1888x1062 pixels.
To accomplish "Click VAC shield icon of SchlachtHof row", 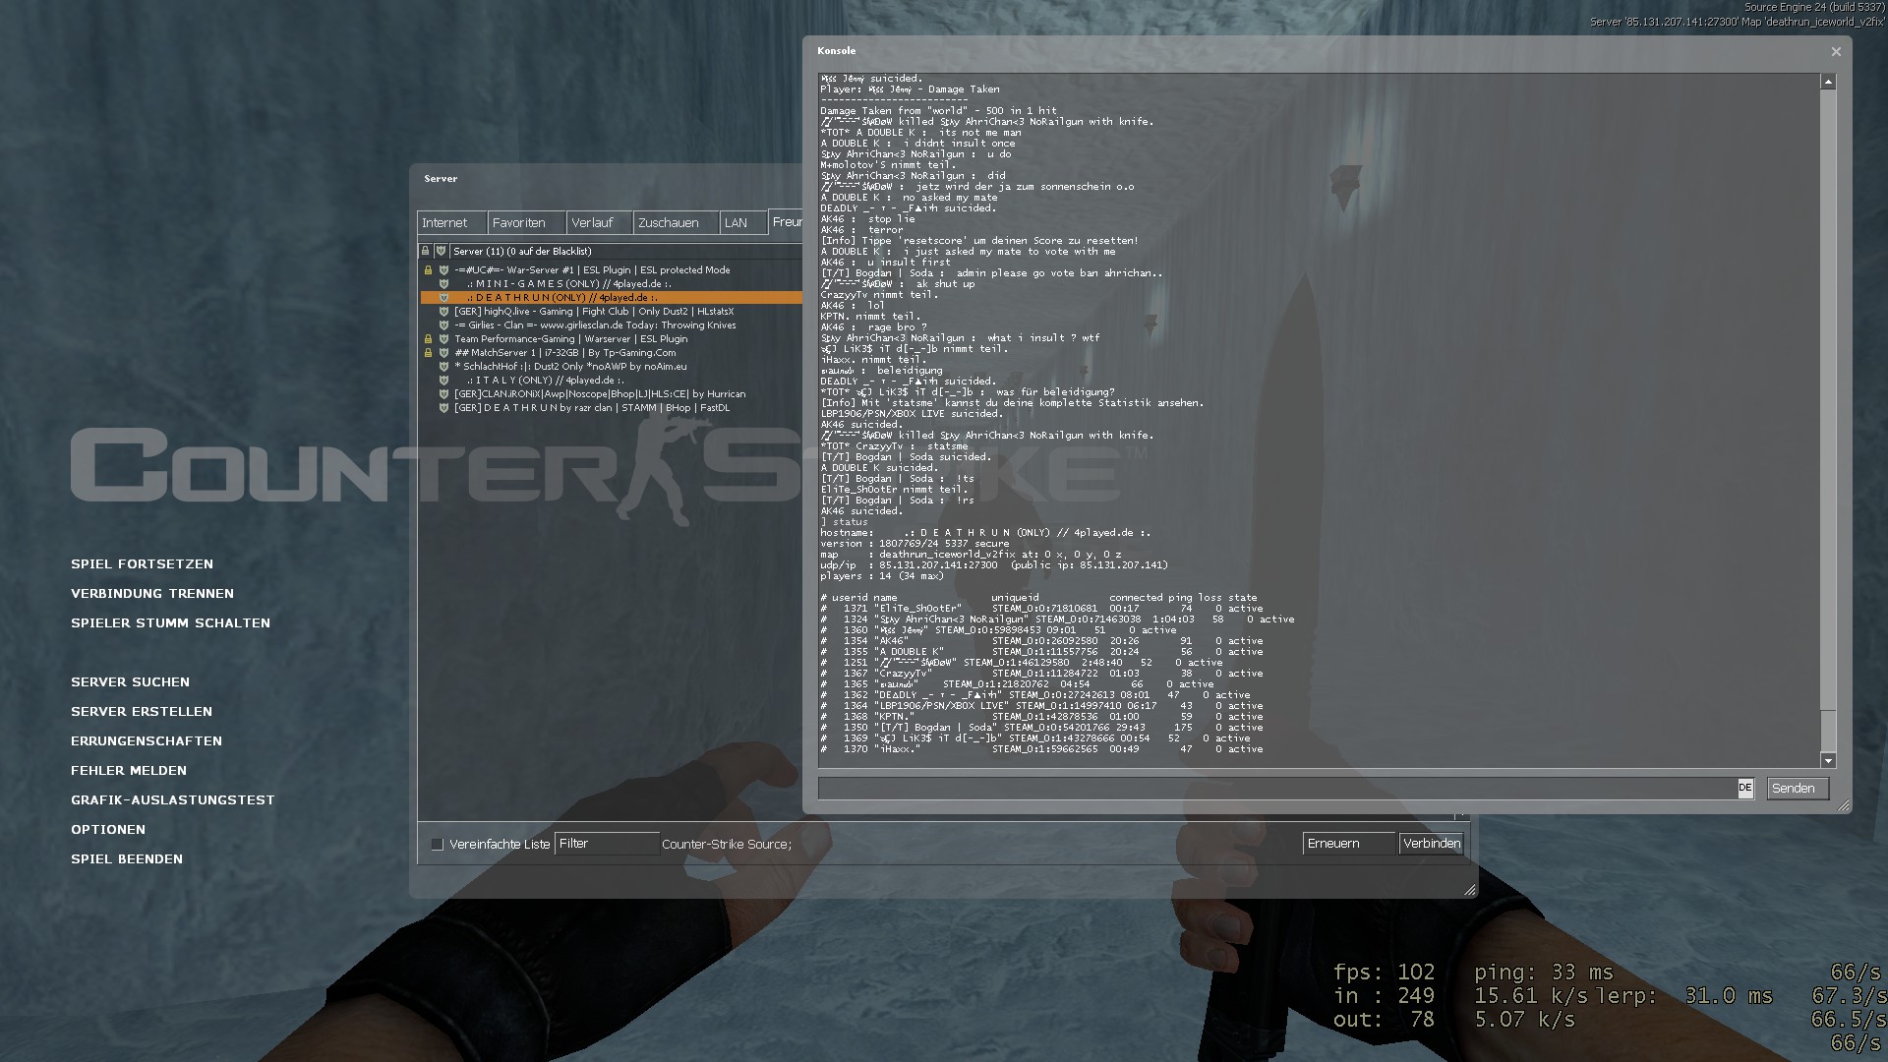I will click(x=443, y=367).
